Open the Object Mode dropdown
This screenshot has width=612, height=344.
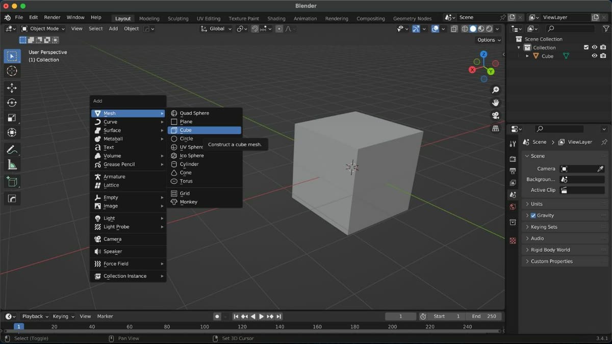click(x=43, y=29)
